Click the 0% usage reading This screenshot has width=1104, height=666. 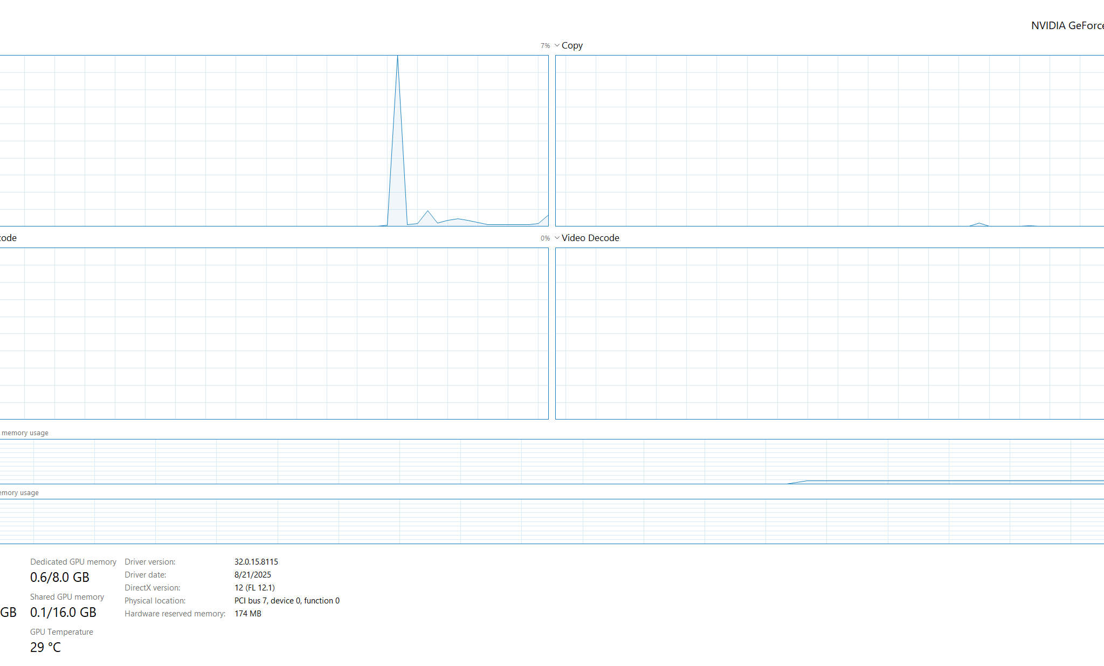tap(545, 238)
